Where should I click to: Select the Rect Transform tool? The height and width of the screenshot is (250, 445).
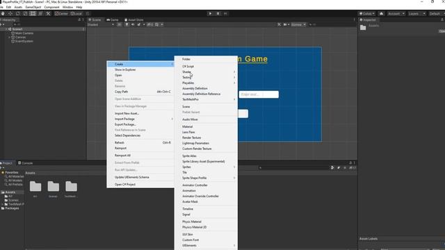pyautogui.click(x=33, y=13)
